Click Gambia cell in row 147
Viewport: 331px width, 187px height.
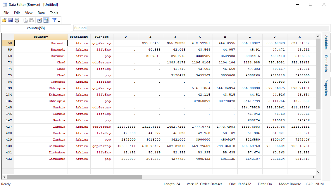click(41, 120)
